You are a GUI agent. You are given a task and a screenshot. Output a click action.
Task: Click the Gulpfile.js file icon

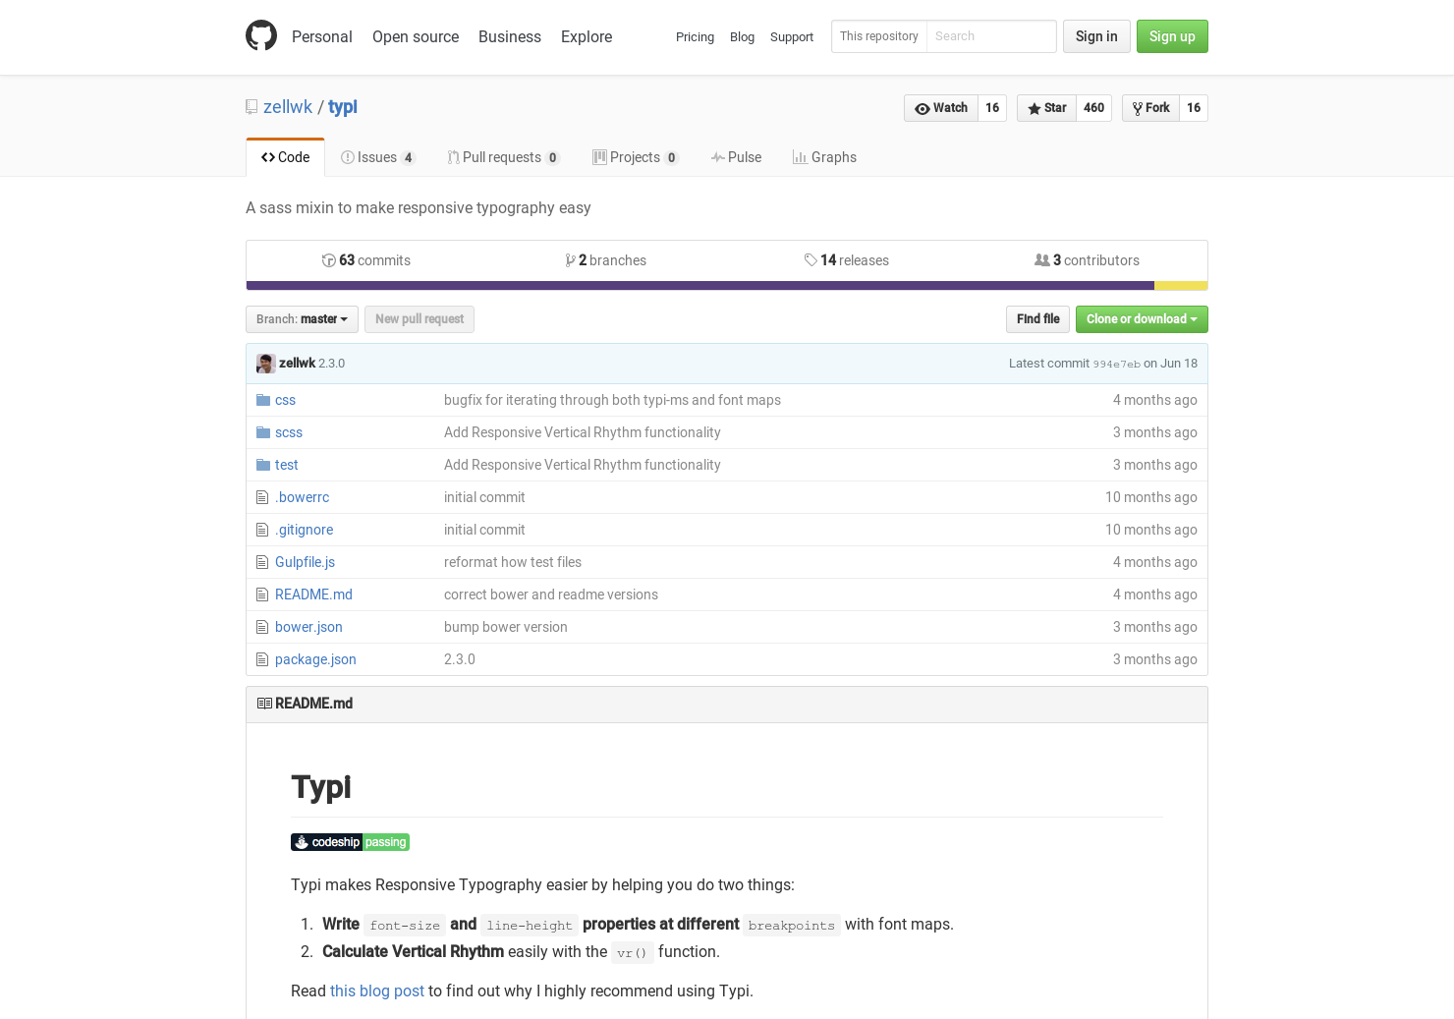click(x=262, y=562)
